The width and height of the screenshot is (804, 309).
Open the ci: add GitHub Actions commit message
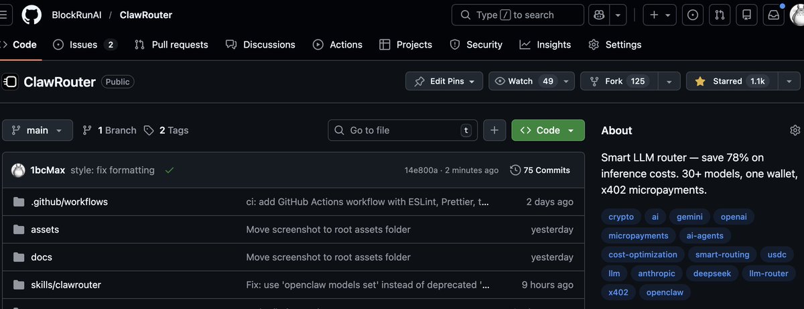(x=368, y=202)
